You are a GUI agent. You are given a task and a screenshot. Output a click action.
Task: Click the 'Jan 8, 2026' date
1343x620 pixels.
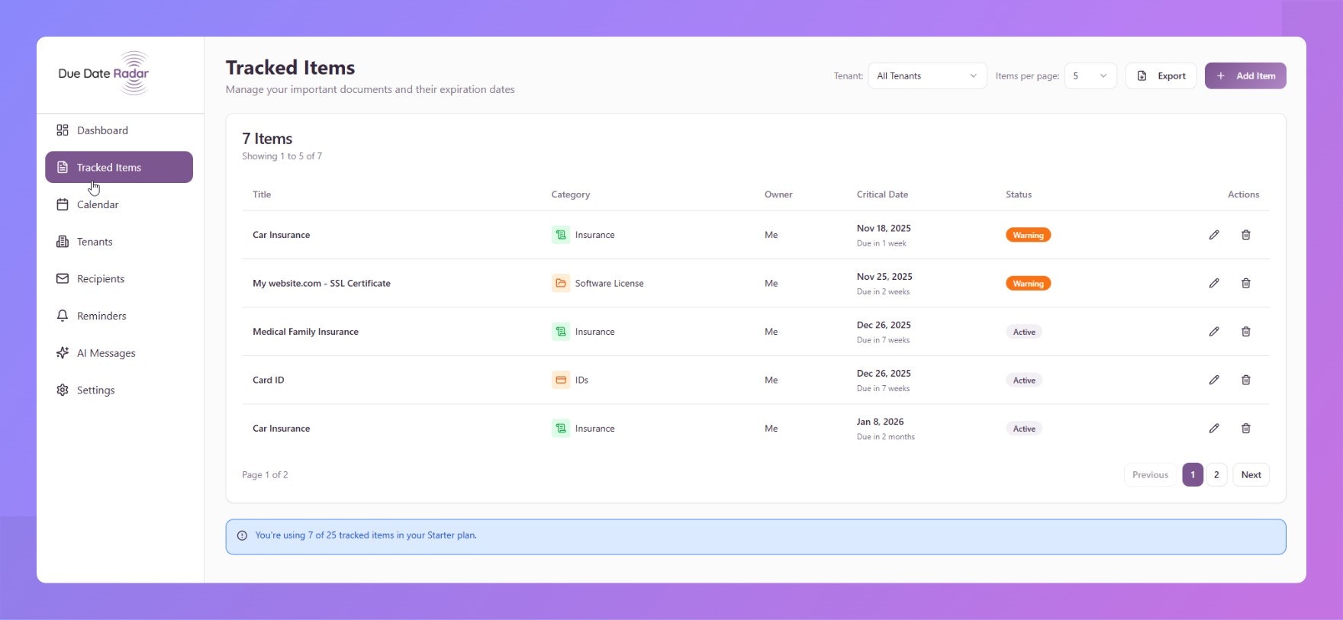[x=880, y=422]
